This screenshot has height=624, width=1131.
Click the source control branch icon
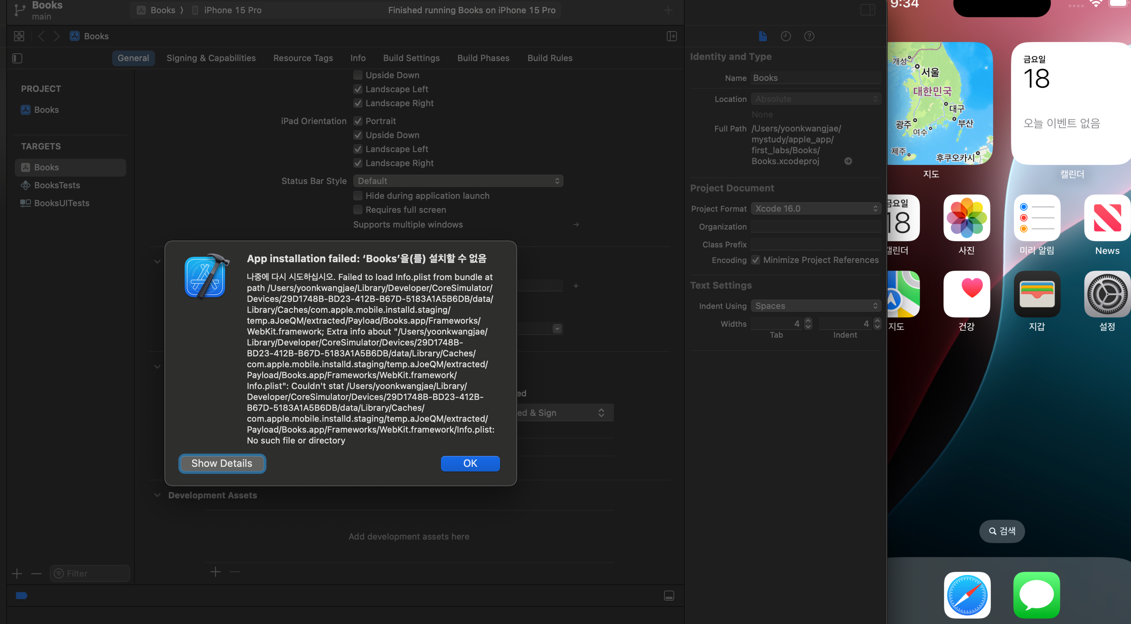(20, 10)
